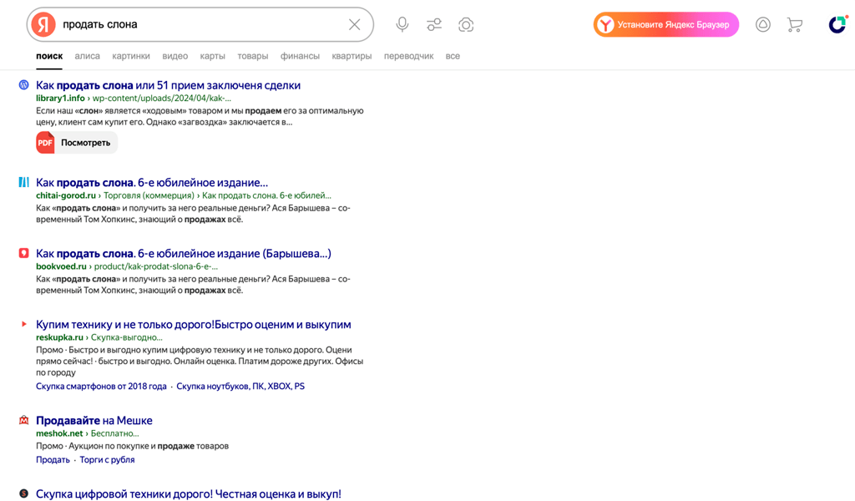Open the user profile avatar
Screen dimensions: 855x501
tap(837, 24)
